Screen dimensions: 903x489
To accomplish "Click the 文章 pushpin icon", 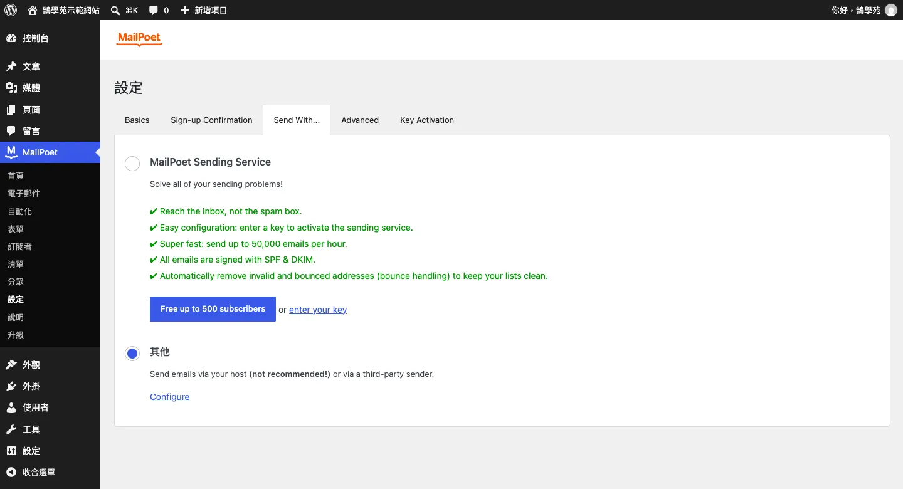I will coord(11,66).
